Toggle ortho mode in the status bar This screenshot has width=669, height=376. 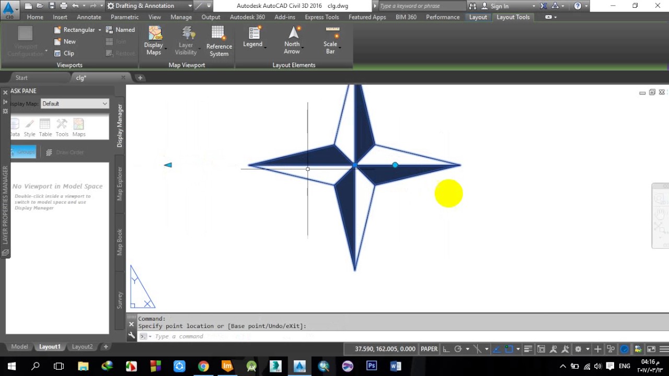[446, 349]
